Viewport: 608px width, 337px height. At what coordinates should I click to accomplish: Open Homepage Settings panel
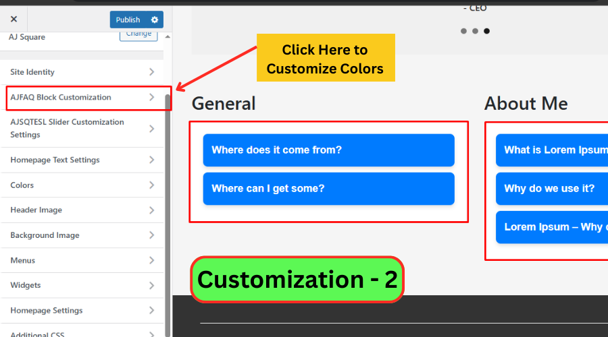pyautogui.click(x=82, y=310)
